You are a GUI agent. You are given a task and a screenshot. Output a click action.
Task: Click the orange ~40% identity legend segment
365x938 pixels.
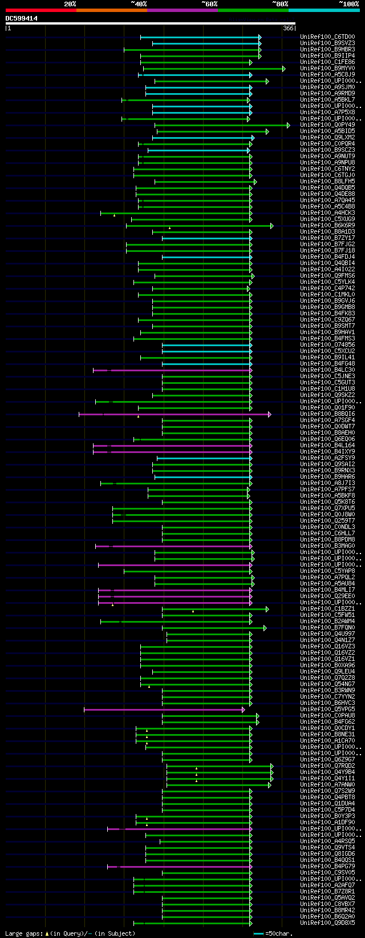tap(111, 10)
